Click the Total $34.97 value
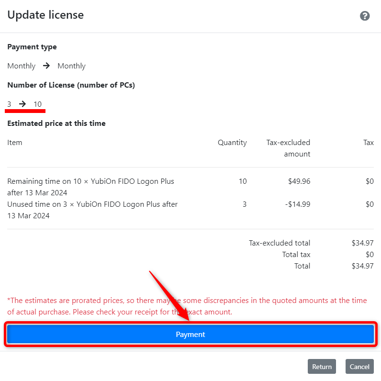 (362, 266)
